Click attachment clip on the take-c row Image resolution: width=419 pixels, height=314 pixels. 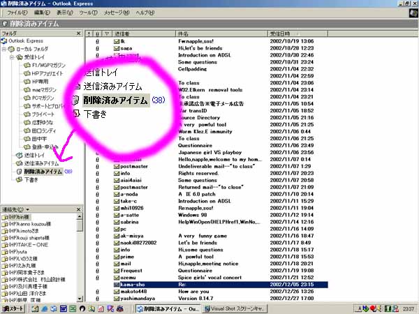point(97,202)
